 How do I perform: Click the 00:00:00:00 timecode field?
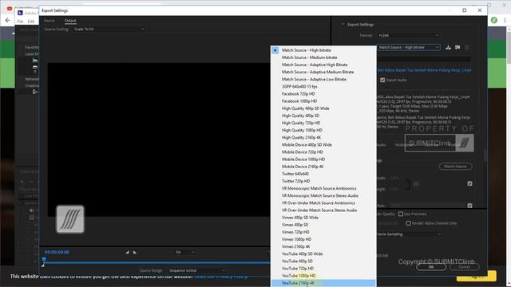click(57, 252)
